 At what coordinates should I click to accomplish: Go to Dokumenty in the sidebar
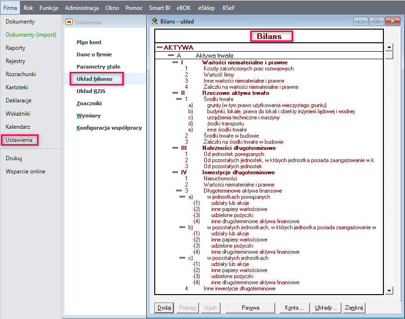(x=20, y=22)
